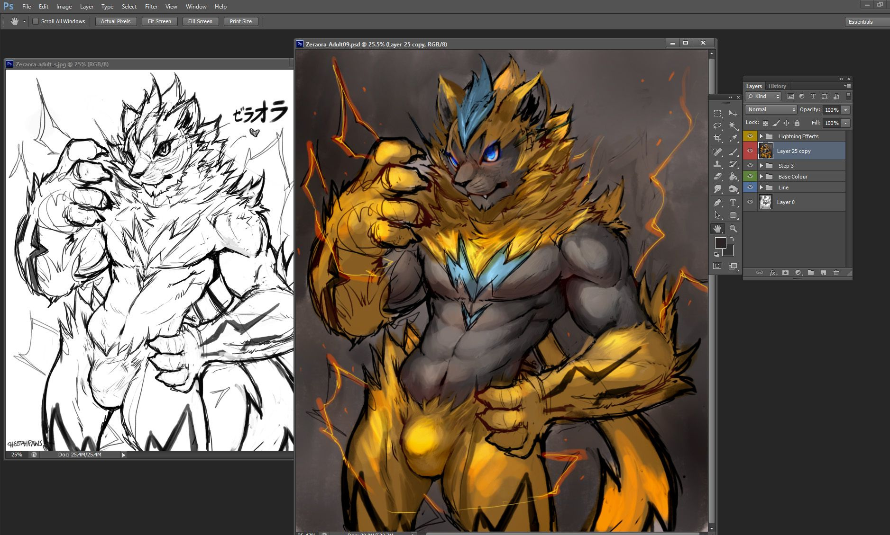The height and width of the screenshot is (535, 890).
Task: Open the Kind filter dropdown
Action: pyautogui.click(x=763, y=96)
